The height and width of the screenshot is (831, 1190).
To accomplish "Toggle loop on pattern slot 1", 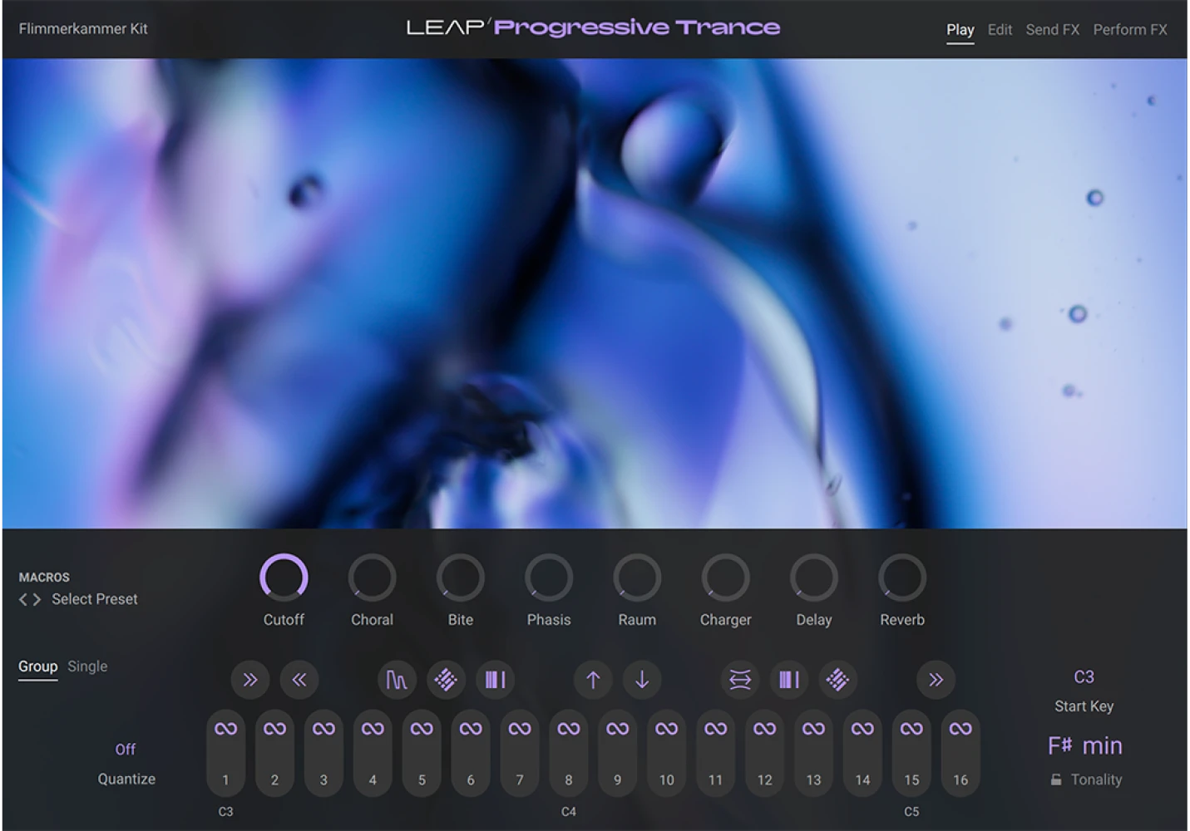I will coord(225,729).
